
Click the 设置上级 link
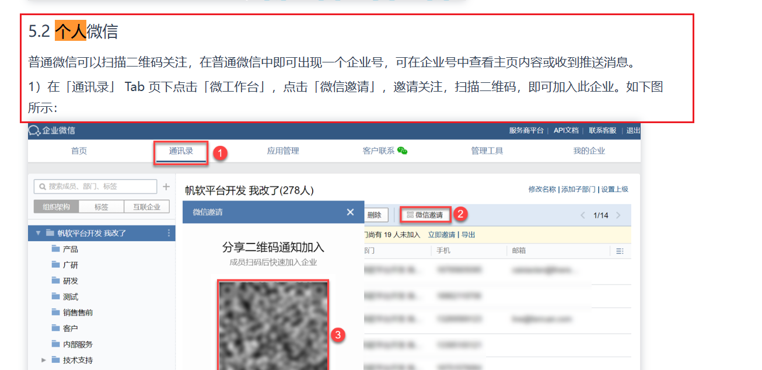tap(614, 189)
